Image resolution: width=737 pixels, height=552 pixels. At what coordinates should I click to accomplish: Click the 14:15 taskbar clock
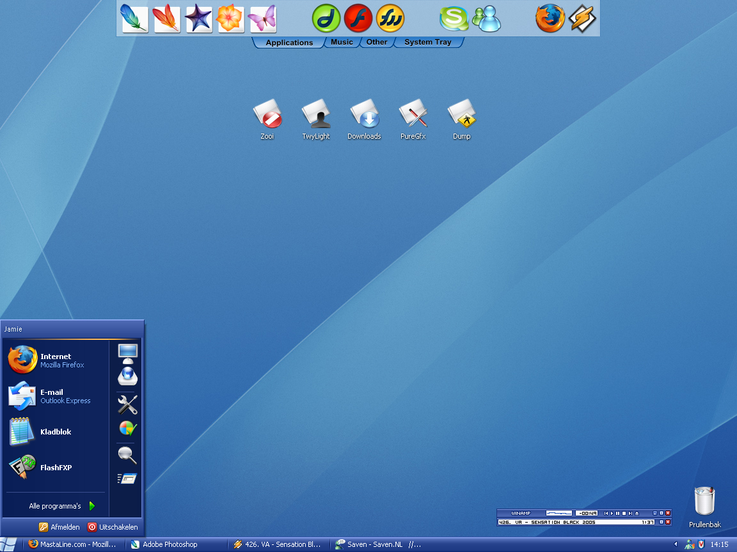719,544
